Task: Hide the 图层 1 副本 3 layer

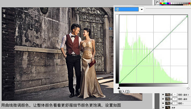Action: pos(163,95)
